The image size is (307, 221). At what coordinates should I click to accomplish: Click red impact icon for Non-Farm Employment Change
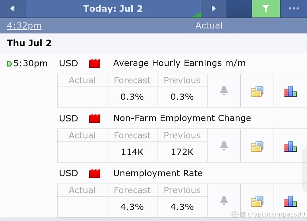tap(95, 118)
